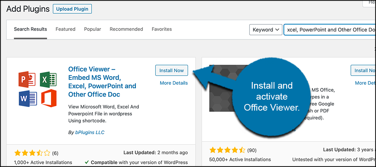The height and width of the screenshot is (167, 376).
Task: Click the Office Viewer plugin description text
Action: coord(104,114)
